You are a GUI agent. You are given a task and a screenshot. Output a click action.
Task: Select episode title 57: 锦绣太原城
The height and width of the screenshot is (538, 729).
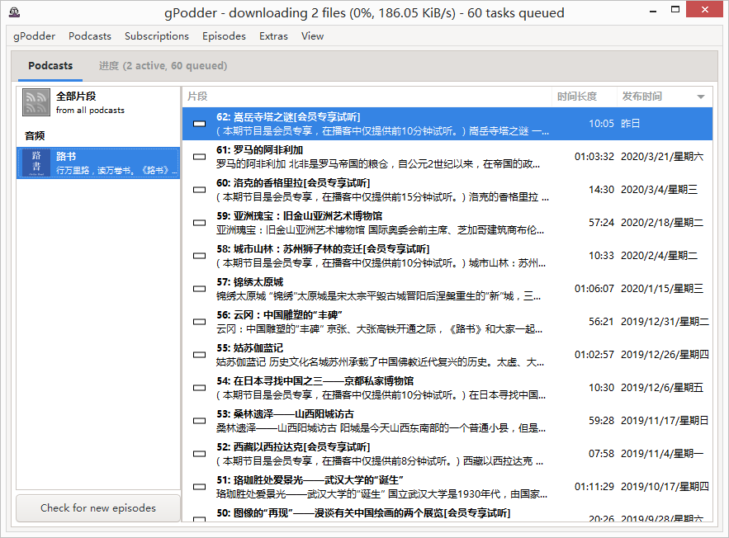pyautogui.click(x=249, y=282)
